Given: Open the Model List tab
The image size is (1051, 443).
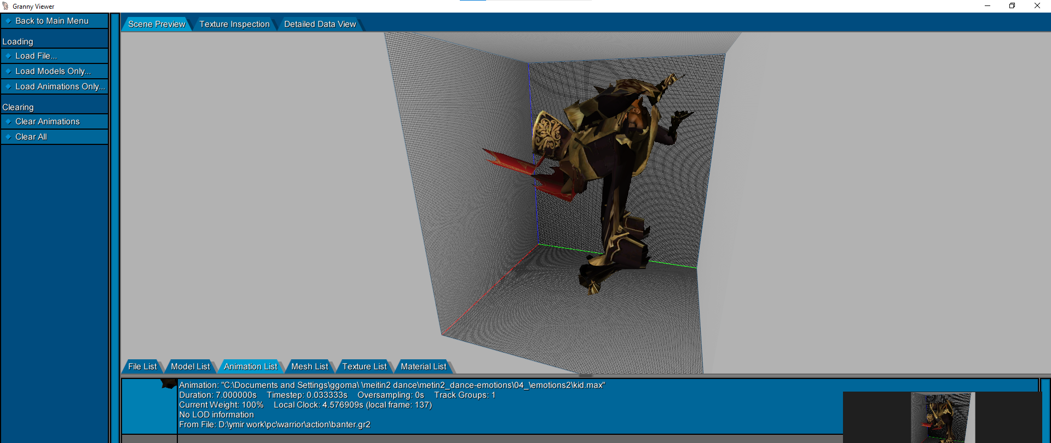Looking at the screenshot, I should pos(190,366).
